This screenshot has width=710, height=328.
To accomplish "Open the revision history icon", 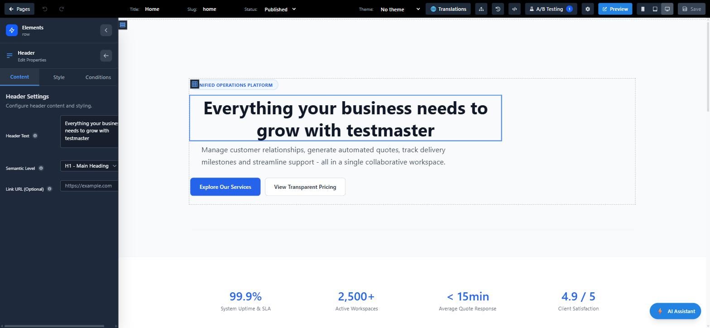I will 498,9.
